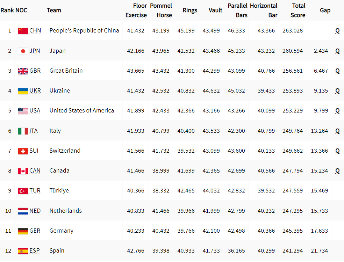Screen dimensions: 344x262
Task: Click the United States of America team name
Action: (x=81, y=110)
